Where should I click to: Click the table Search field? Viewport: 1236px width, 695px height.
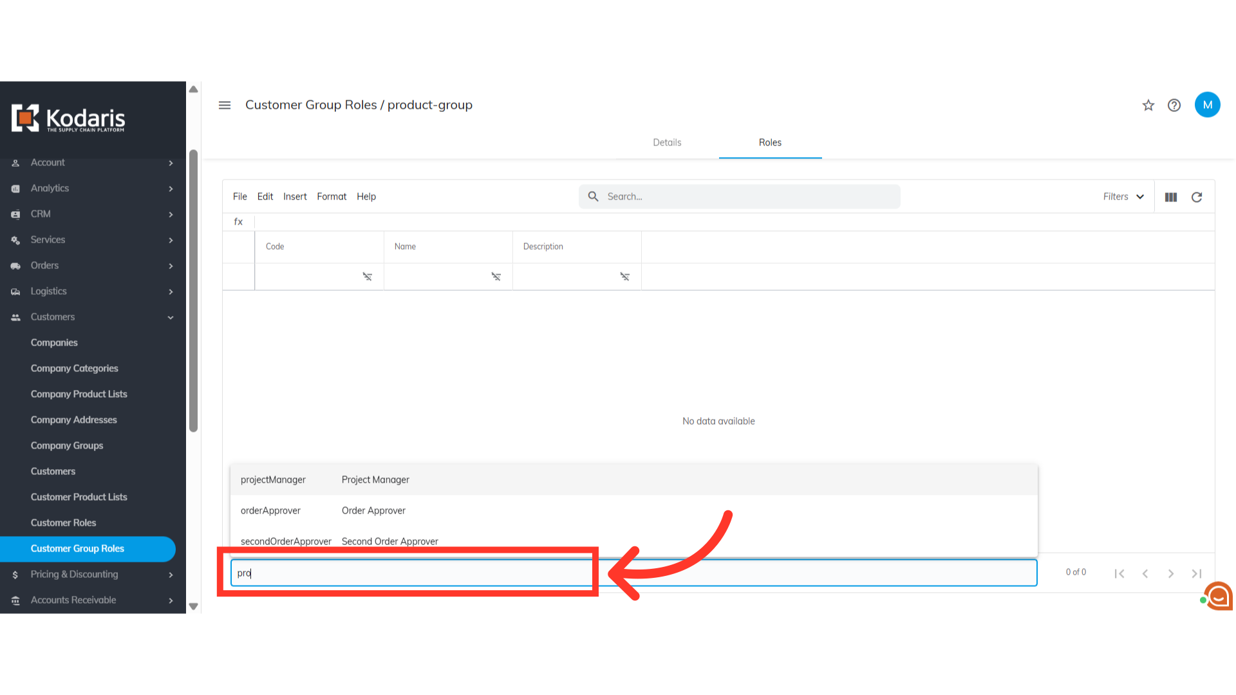747,196
